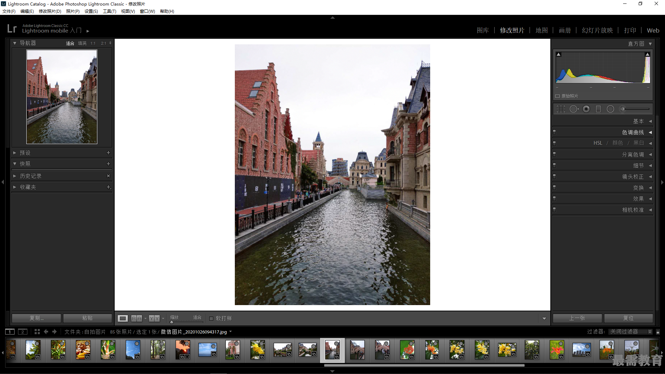
Task: Open the 打印 Print module
Action: pyautogui.click(x=630, y=30)
